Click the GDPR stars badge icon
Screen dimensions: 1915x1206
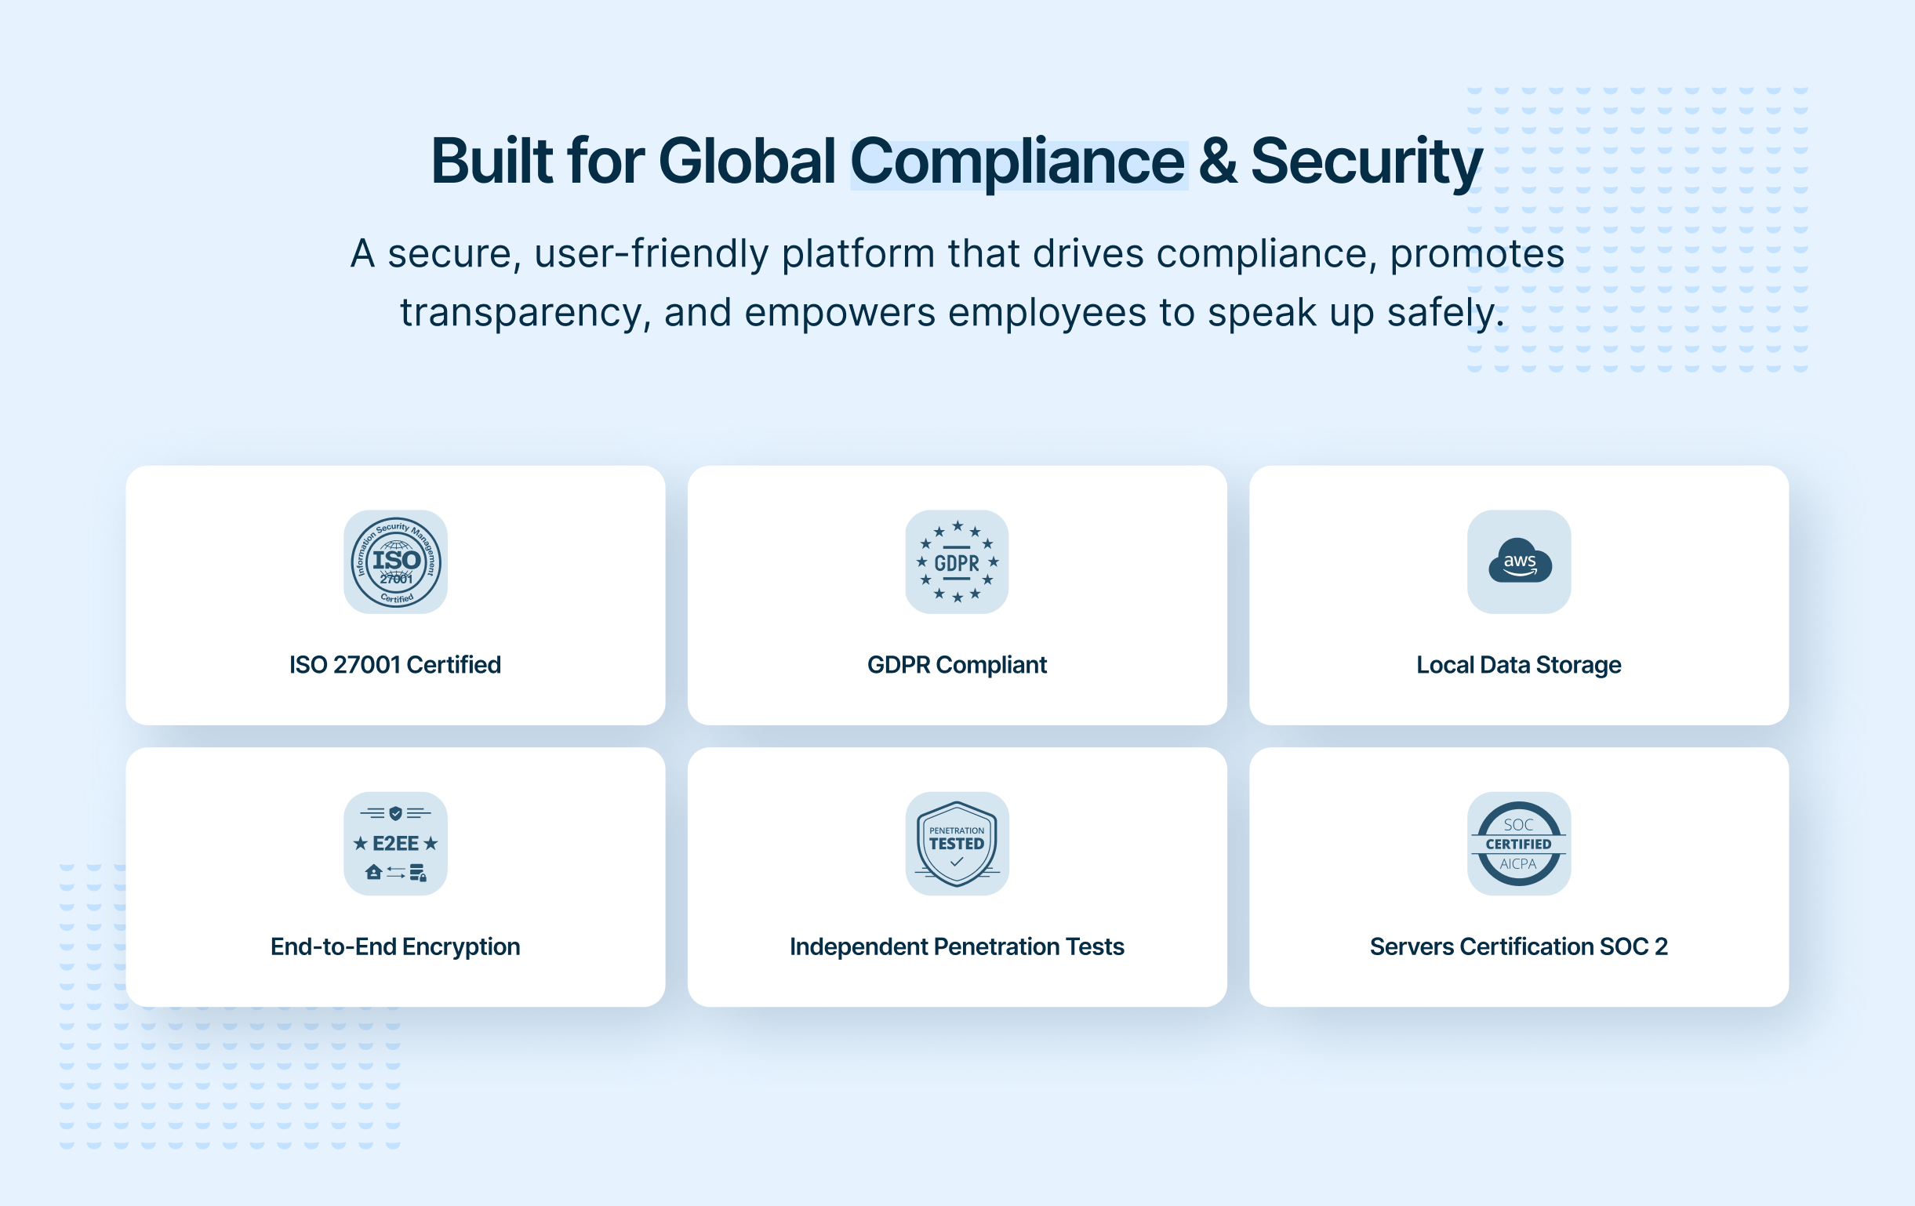pyautogui.click(x=957, y=561)
